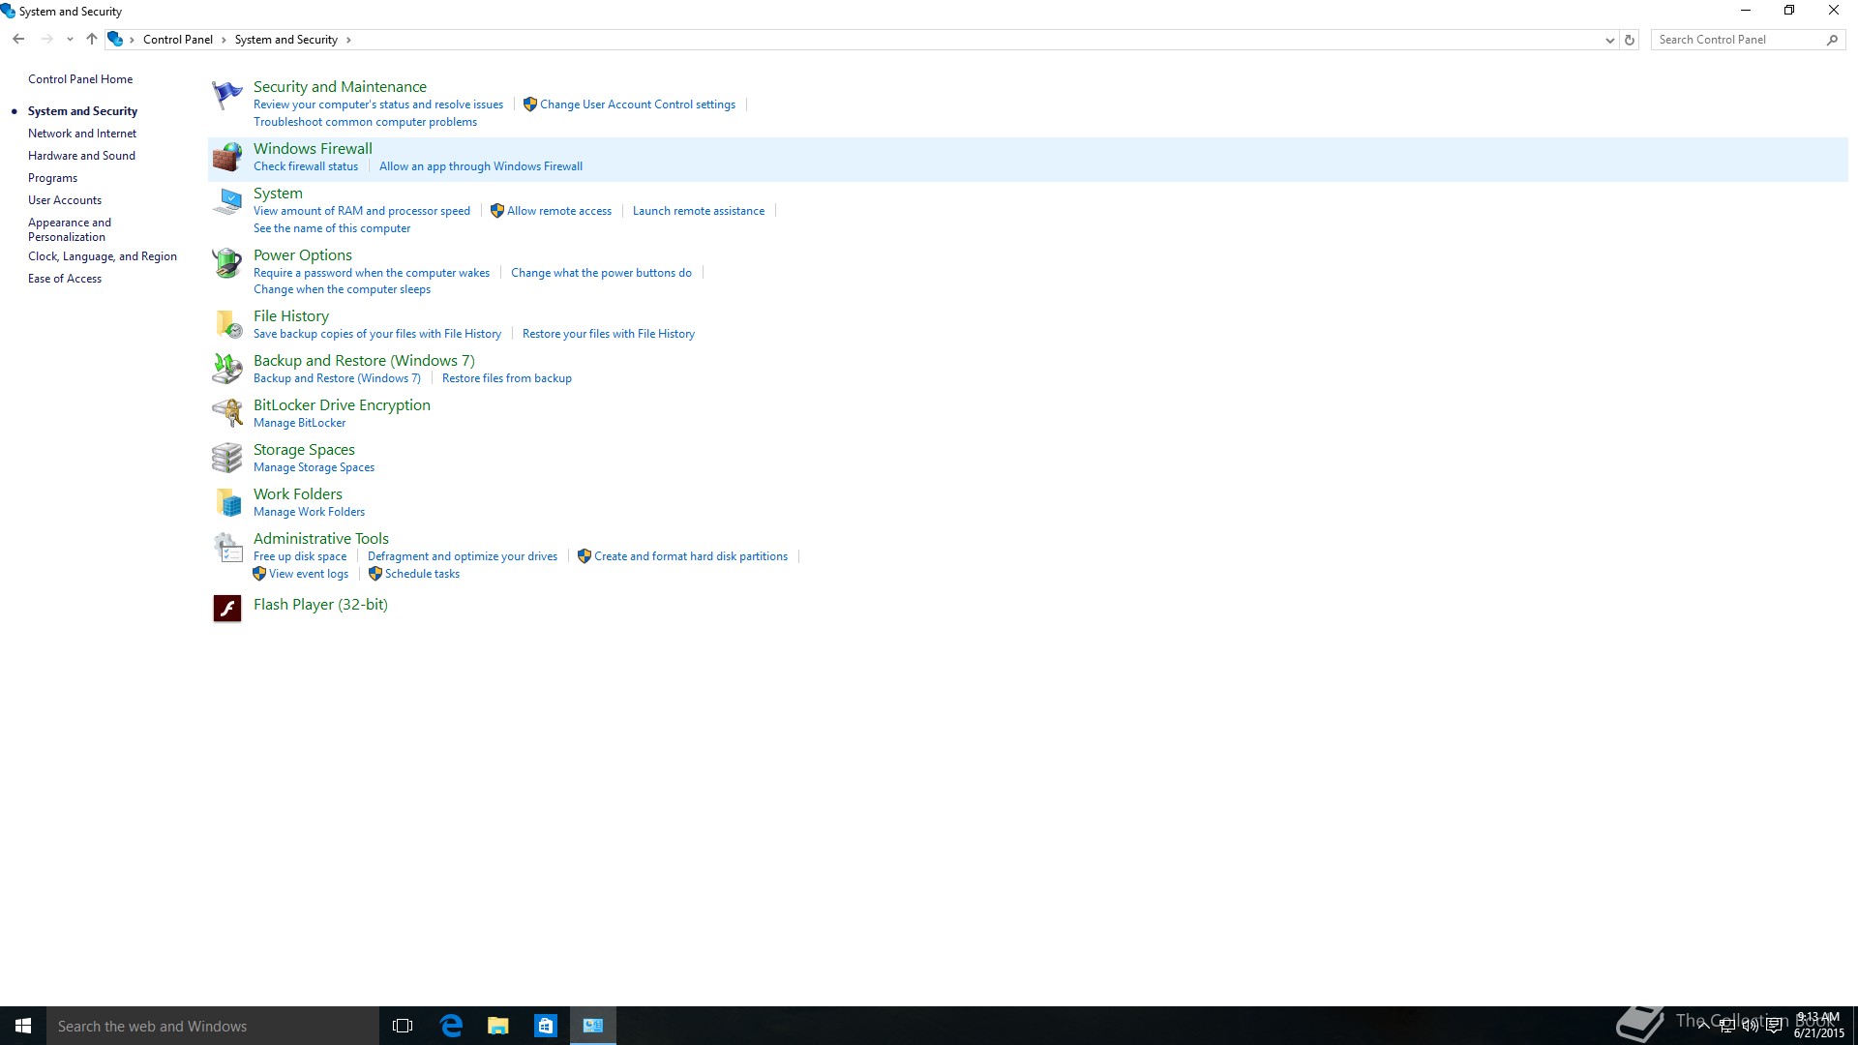Click the Administrative Tools icon

(226, 547)
